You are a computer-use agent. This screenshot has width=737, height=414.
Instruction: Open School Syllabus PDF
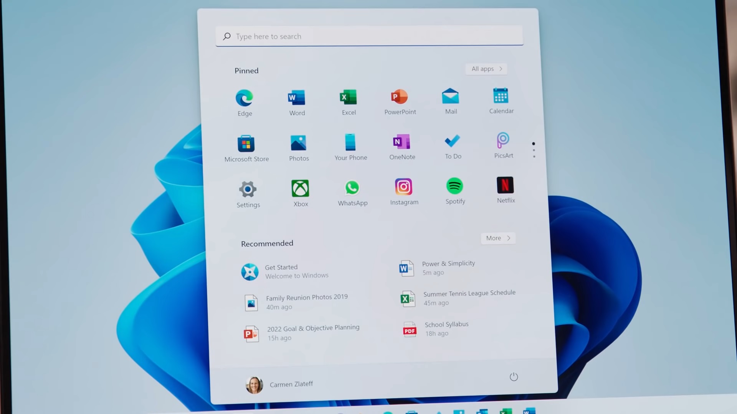[x=436, y=329]
